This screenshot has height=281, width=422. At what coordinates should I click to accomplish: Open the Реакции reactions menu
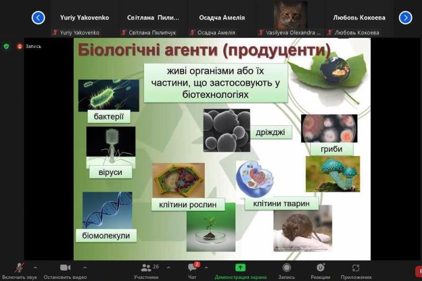tap(320, 271)
